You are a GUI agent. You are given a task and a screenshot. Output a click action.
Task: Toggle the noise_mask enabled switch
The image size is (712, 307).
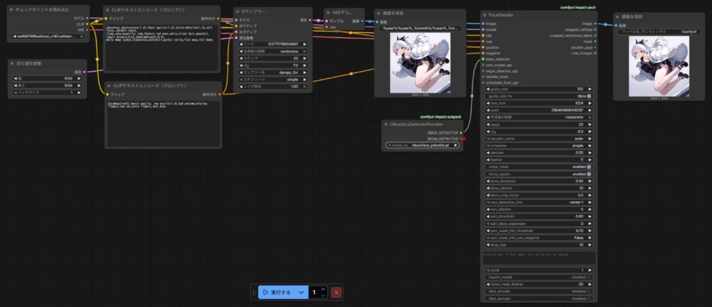tap(588, 166)
